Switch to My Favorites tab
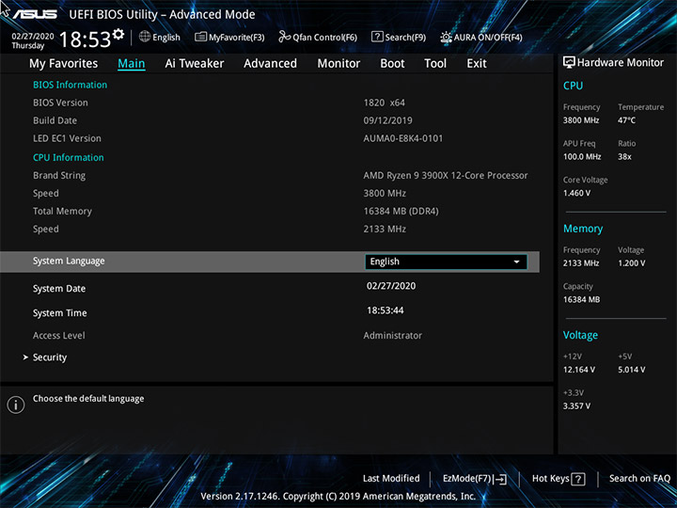This screenshot has height=508, width=677. tap(64, 64)
